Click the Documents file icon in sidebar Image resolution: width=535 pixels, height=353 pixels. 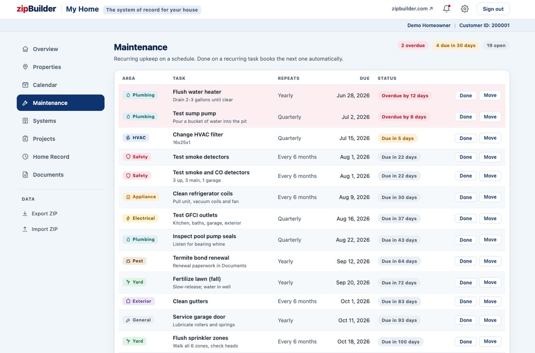(25, 175)
